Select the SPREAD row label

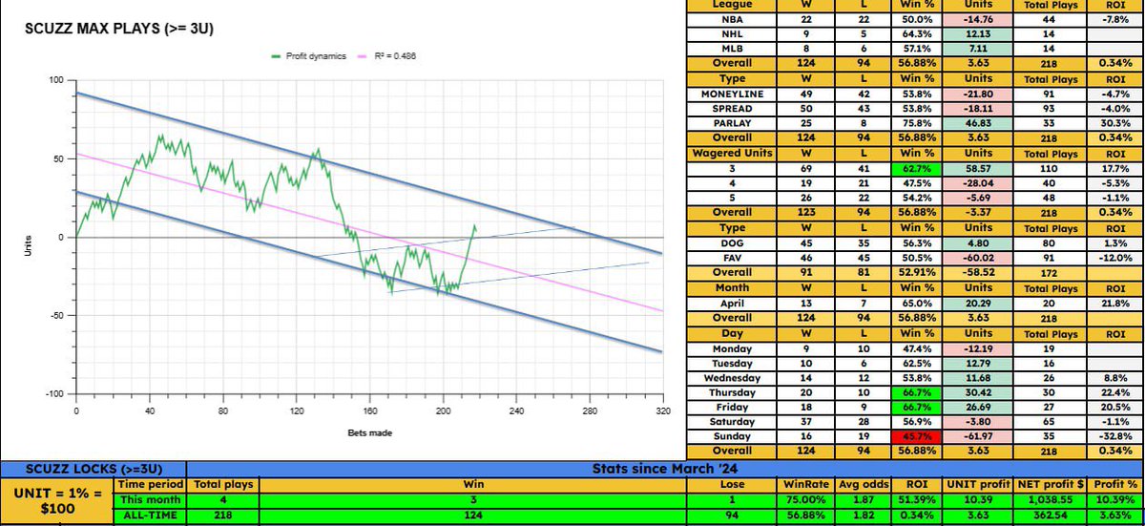[733, 110]
